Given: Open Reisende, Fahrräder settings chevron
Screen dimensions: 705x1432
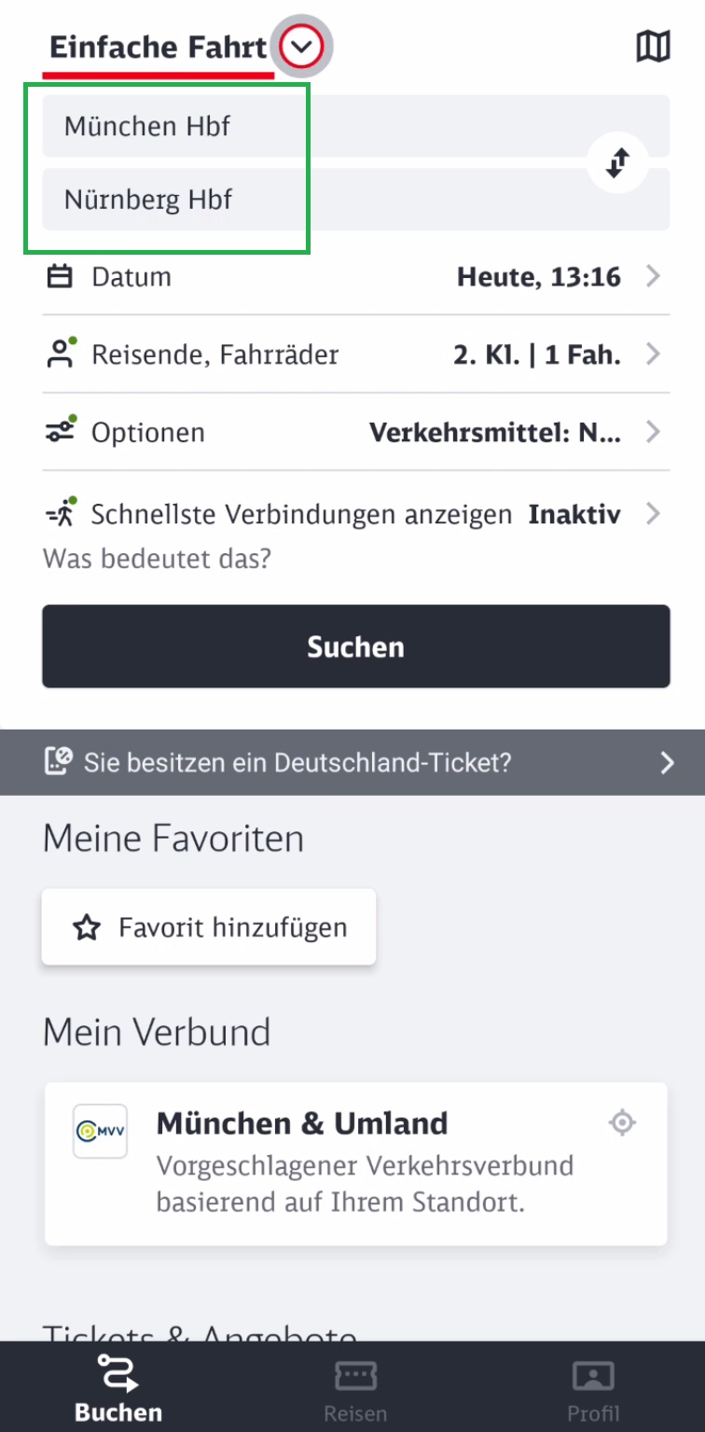Looking at the screenshot, I should click(x=654, y=355).
